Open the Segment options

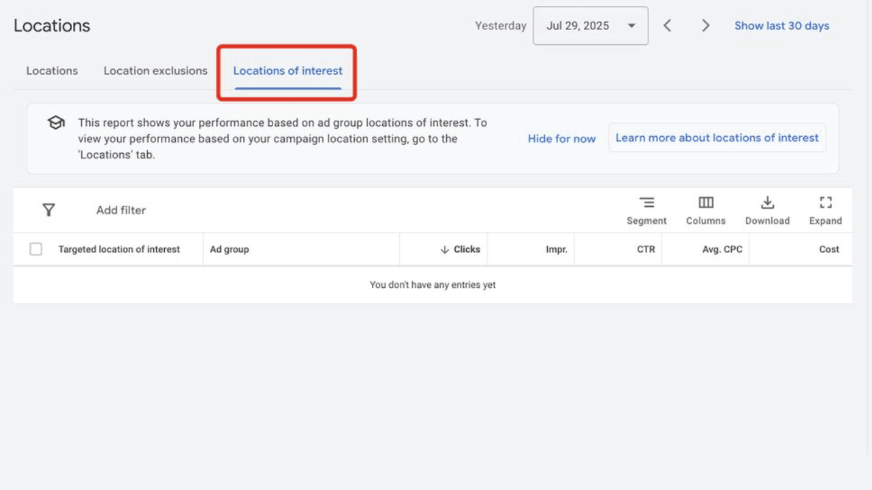coord(647,209)
